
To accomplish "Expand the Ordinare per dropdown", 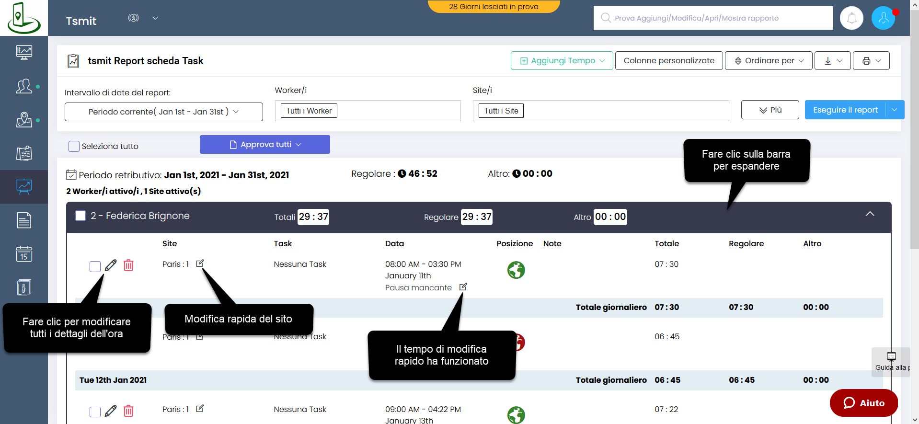I will click(x=768, y=61).
